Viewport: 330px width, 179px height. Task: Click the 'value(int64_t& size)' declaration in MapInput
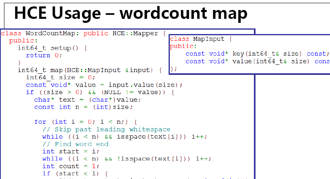(257, 61)
